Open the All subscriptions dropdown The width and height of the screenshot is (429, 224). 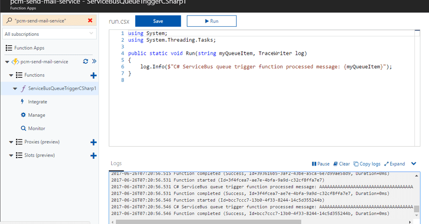[49, 34]
